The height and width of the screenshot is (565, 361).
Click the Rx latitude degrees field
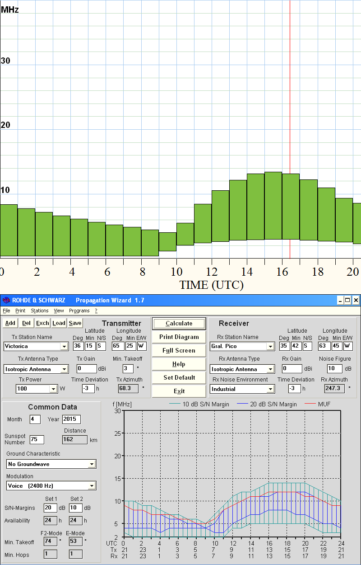tap(284, 346)
